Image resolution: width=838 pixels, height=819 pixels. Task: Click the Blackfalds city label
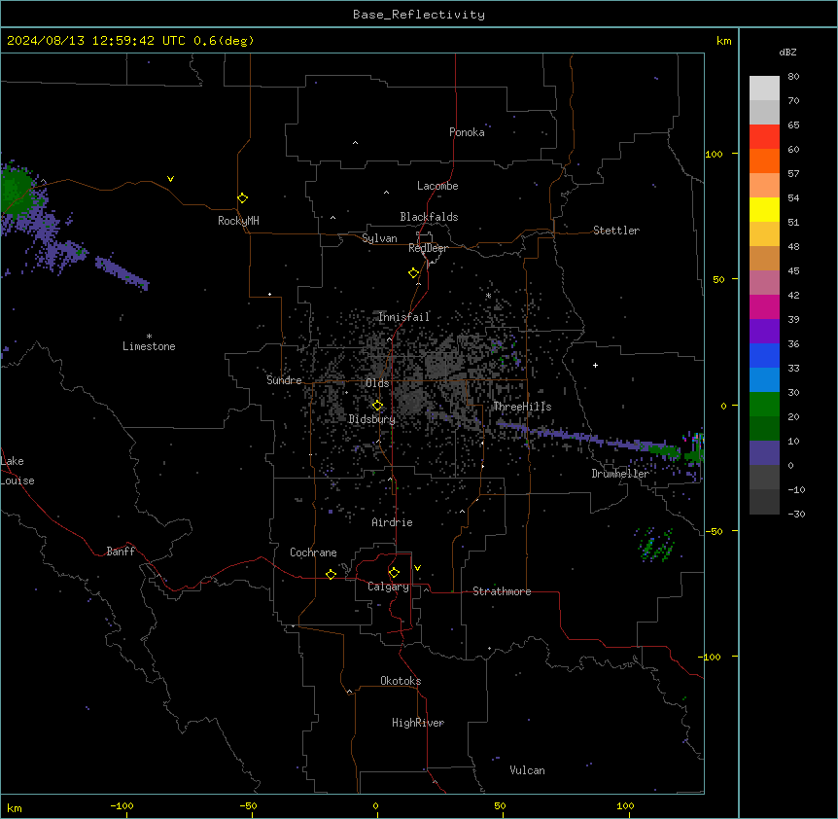click(x=429, y=217)
